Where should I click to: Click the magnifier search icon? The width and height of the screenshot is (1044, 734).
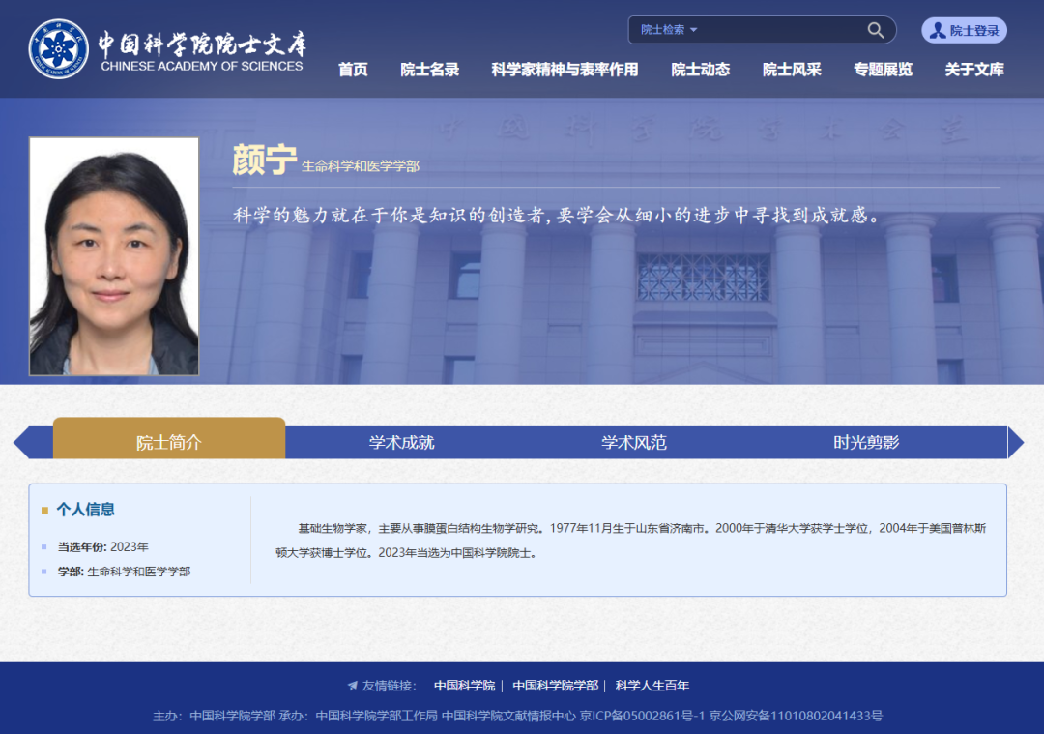click(876, 30)
